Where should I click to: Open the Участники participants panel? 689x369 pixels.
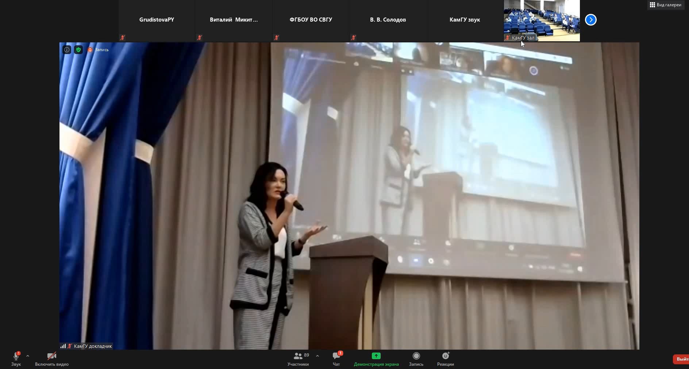click(298, 359)
